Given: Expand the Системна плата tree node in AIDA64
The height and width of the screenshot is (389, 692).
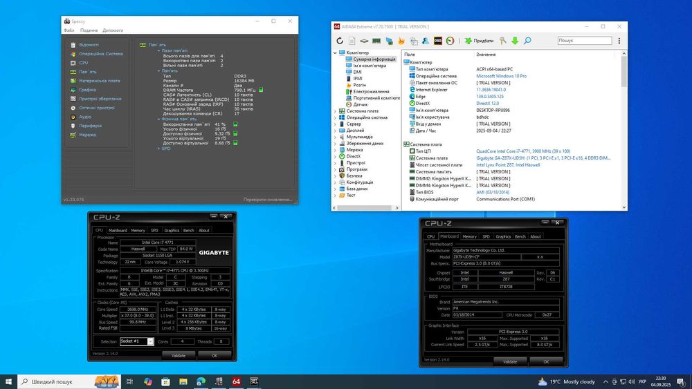Looking at the screenshot, I should (336, 111).
